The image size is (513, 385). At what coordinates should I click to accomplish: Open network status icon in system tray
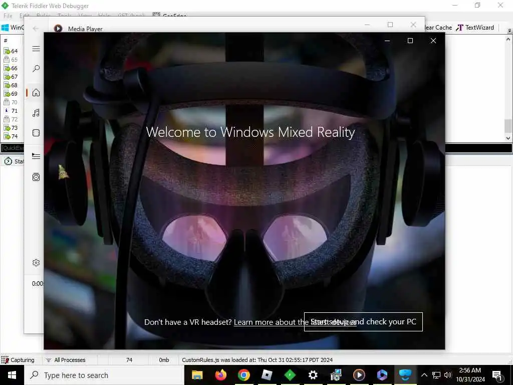[436, 375]
